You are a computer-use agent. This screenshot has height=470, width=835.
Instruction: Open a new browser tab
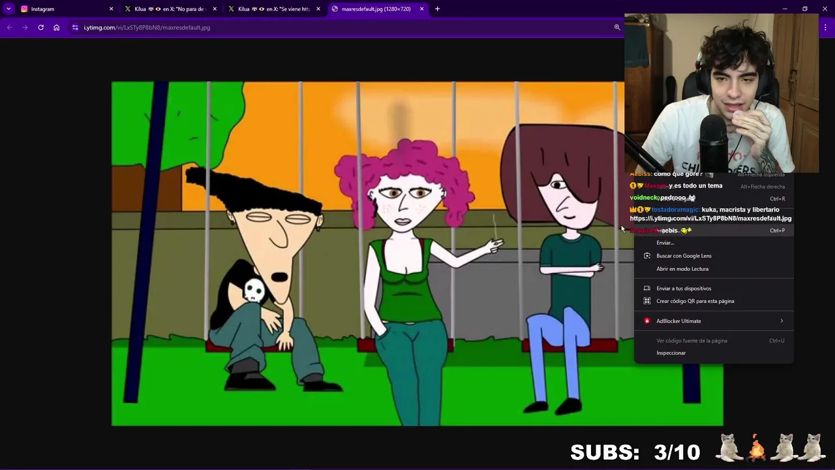437,9
